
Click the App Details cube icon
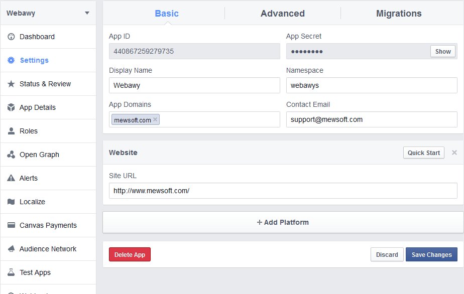pos(11,107)
